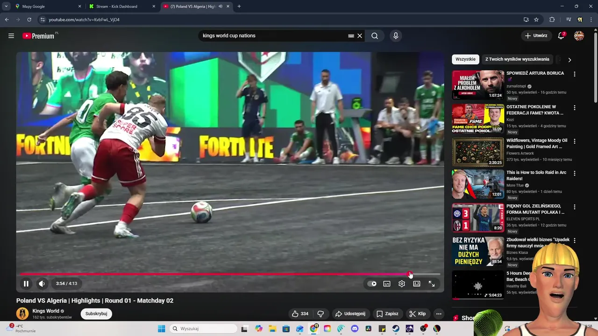The width and height of the screenshot is (598, 336).
Task: Like the video with 334 likes
Action: pos(300,314)
